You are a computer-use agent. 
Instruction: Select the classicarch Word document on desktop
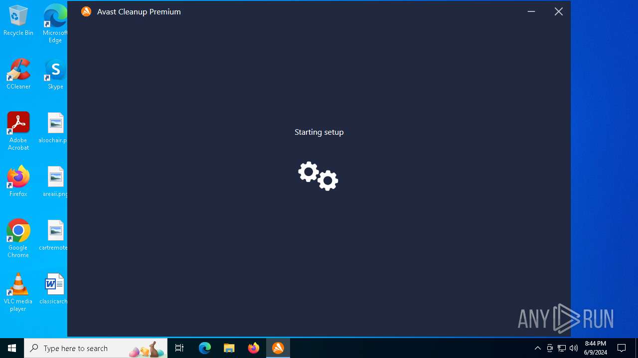click(x=53, y=289)
